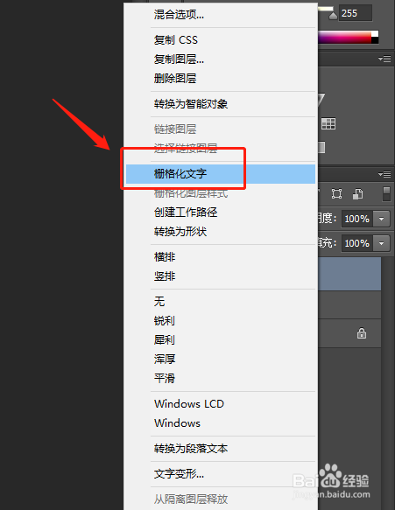Click the lock icon on the layer
Image resolution: width=395 pixels, height=510 pixels.
point(362,333)
